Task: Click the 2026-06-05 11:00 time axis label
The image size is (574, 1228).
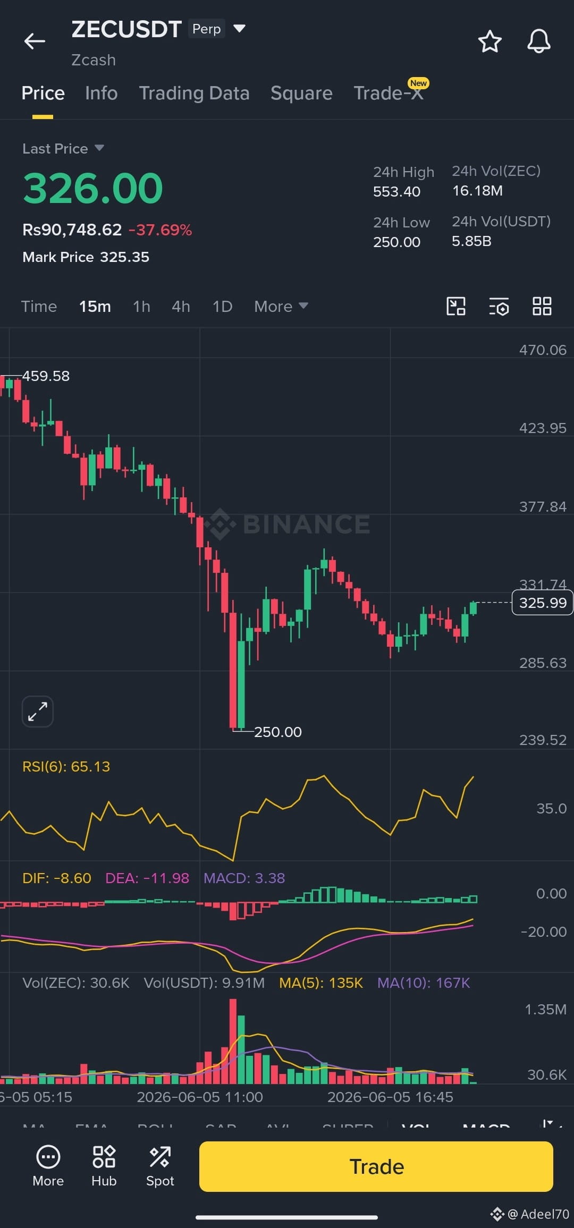Action: 200,1097
